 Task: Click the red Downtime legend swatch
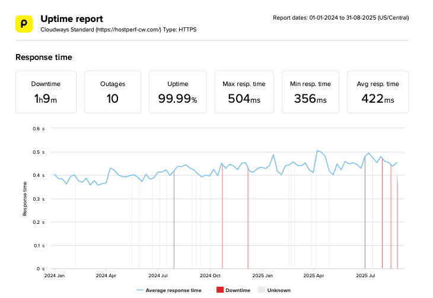(219, 290)
